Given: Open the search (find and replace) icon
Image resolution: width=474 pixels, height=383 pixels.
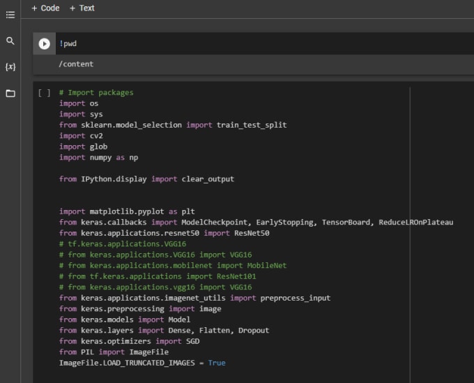Looking at the screenshot, I should point(10,41).
